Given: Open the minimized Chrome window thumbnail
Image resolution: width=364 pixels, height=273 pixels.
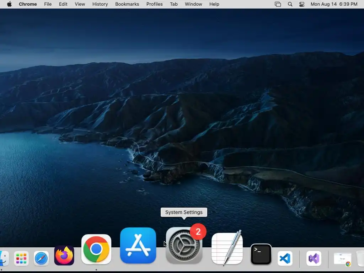Looking at the screenshot, I should pos(342,259).
